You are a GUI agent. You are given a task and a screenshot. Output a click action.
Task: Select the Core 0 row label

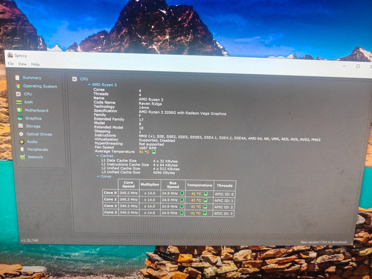click(110, 193)
